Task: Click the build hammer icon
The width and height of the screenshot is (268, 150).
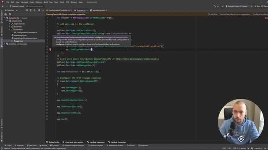Action: click(215, 6)
